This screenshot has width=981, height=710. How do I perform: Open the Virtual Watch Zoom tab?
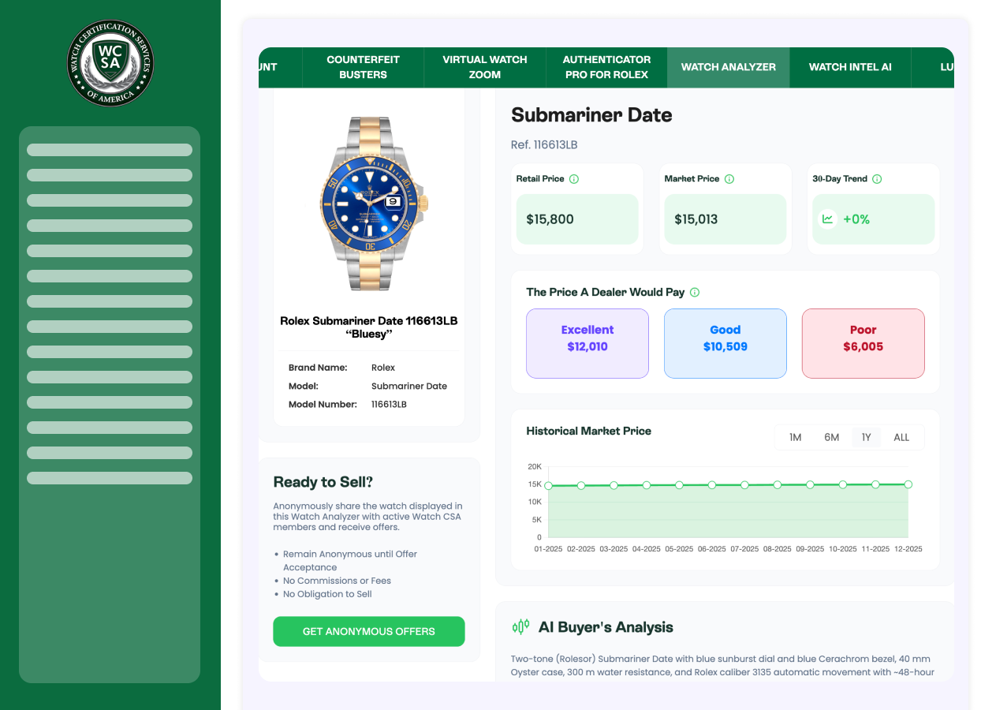click(x=484, y=67)
